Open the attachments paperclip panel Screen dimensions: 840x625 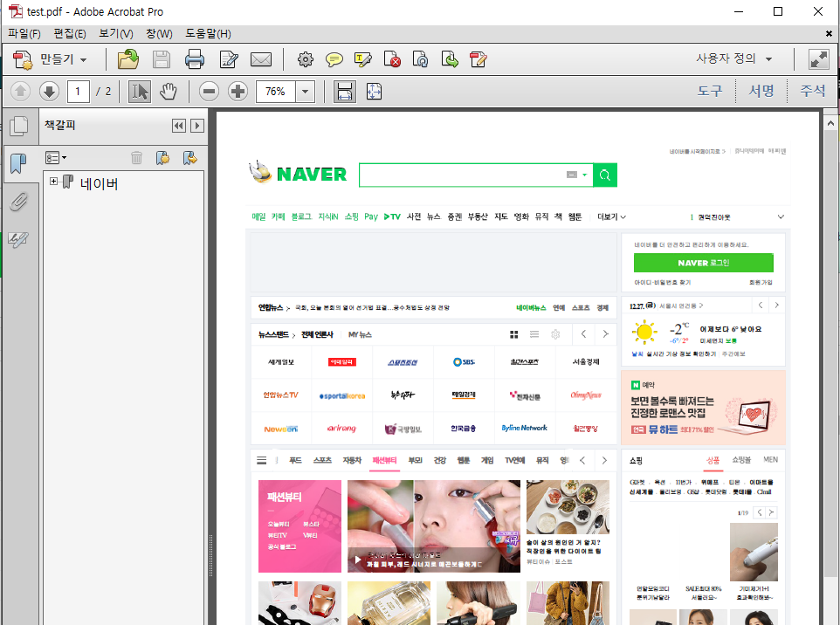click(18, 202)
